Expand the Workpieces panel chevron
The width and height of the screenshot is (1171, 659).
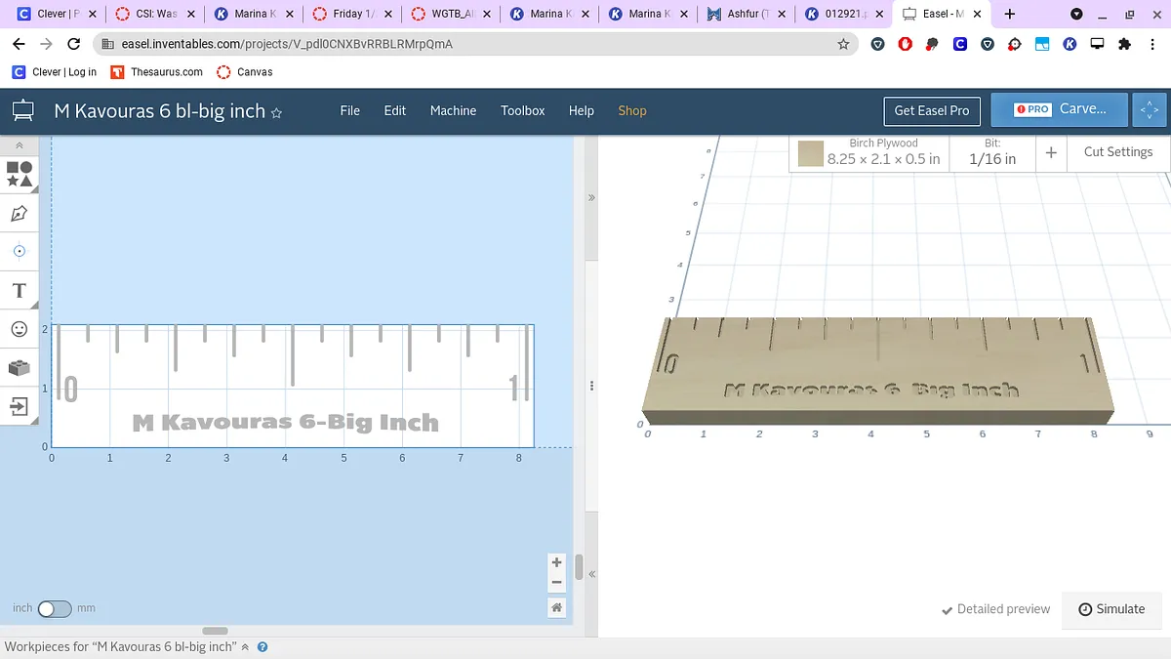246,647
